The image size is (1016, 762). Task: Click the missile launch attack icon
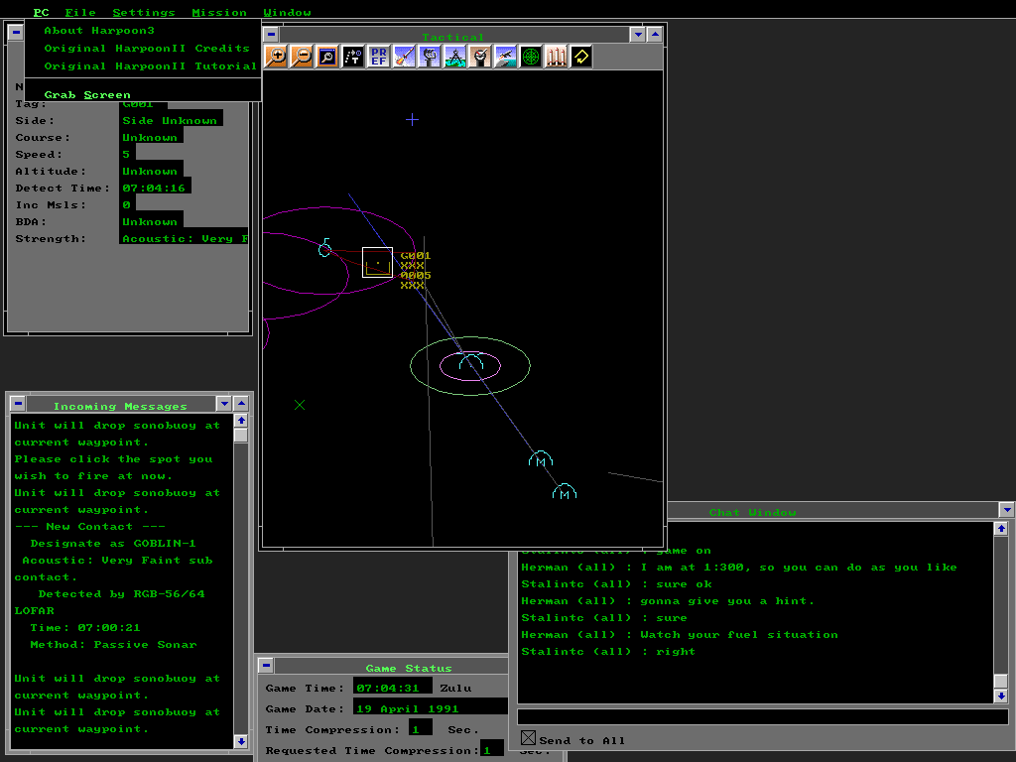404,57
